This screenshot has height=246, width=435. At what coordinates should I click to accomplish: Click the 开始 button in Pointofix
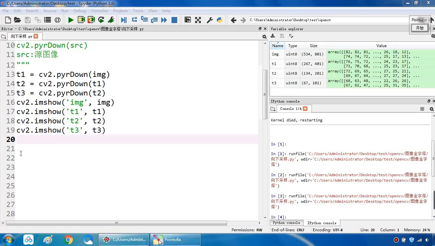tap(420, 28)
